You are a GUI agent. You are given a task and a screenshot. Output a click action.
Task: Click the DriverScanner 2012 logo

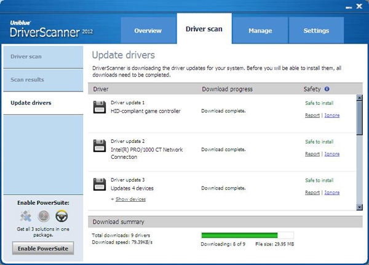48,29
